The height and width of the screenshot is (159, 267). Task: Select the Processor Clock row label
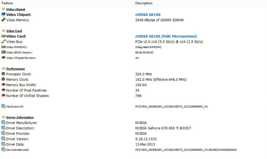click(x=19, y=74)
